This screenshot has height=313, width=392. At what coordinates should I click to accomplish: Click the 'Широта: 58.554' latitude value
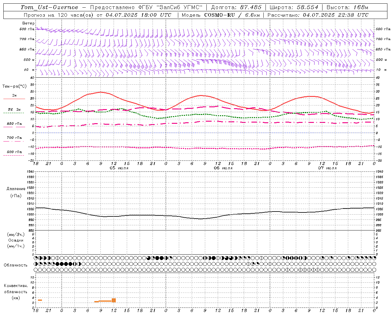pyautogui.click(x=294, y=7)
